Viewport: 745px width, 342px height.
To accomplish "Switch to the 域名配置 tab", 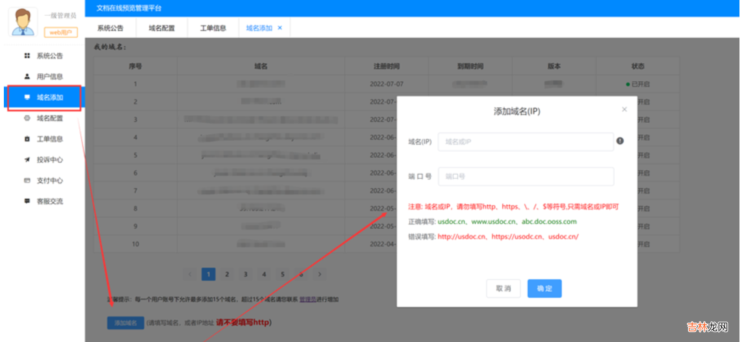I will [x=162, y=28].
